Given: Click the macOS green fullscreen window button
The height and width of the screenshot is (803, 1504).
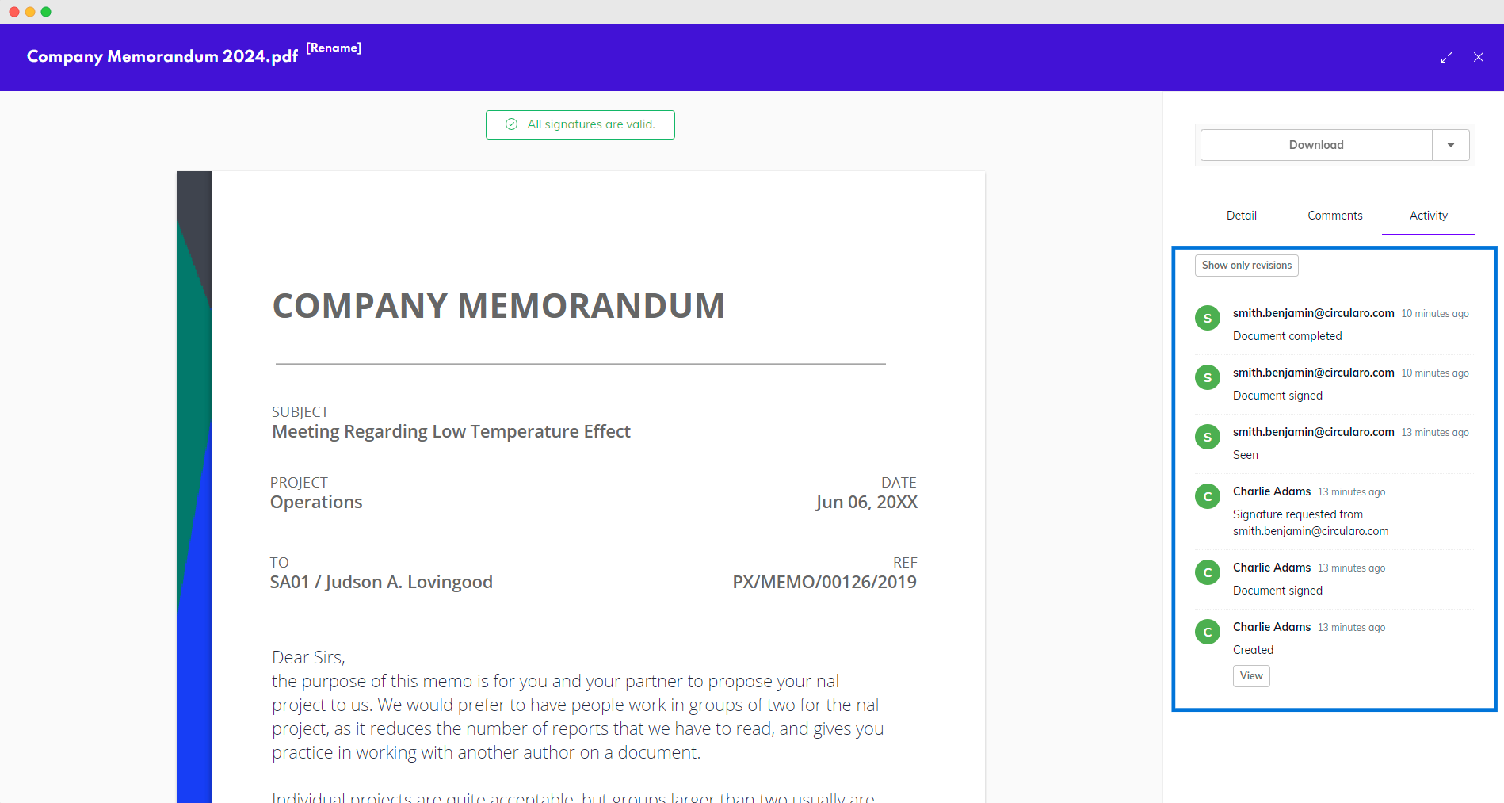Looking at the screenshot, I should (x=46, y=12).
